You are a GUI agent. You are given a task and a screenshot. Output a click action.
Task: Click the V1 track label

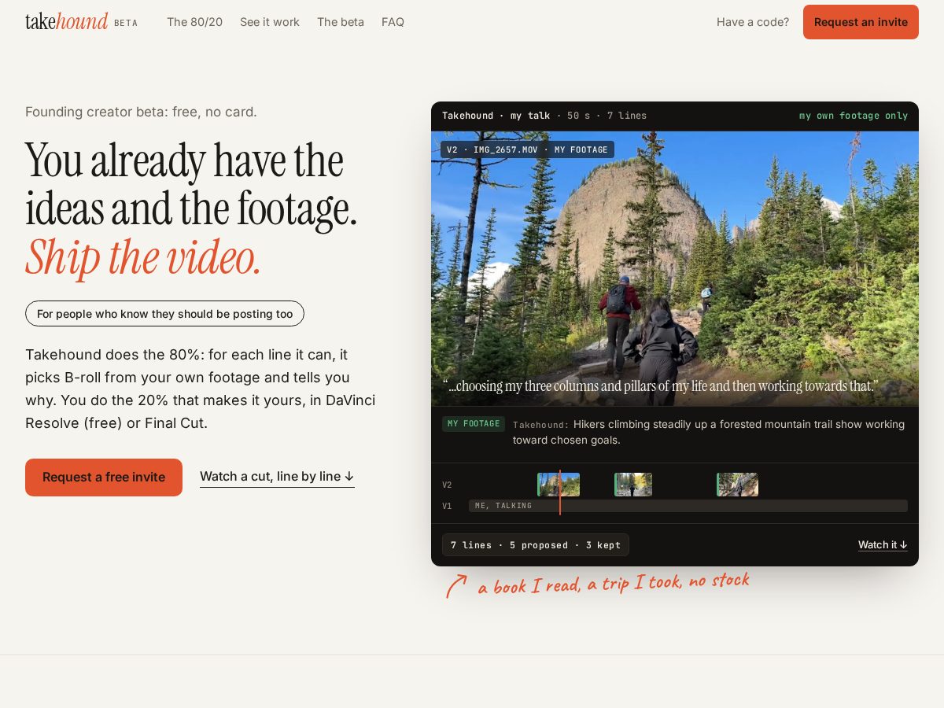pyautogui.click(x=447, y=506)
